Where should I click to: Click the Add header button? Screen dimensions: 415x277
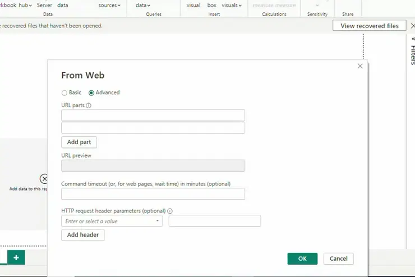82,235
